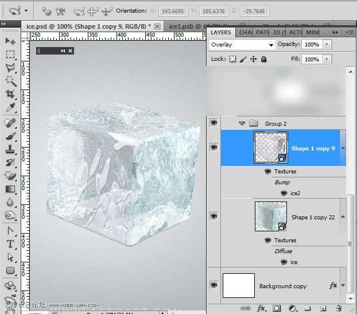Hide the Shape 1 copy 9 layer

click(x=214, y=147)
